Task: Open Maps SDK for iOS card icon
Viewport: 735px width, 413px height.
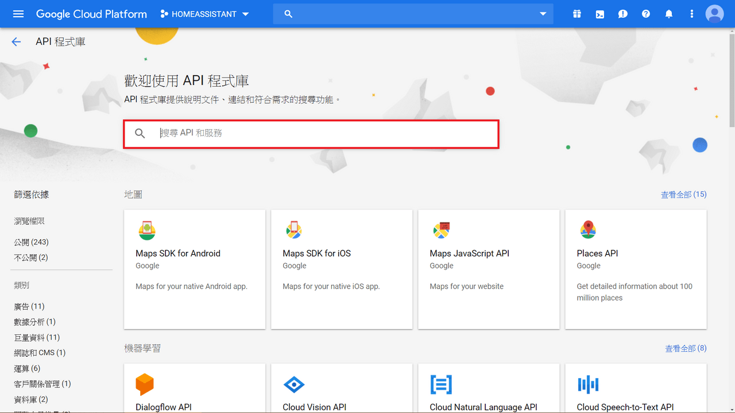Action: [x=294, y=231]
